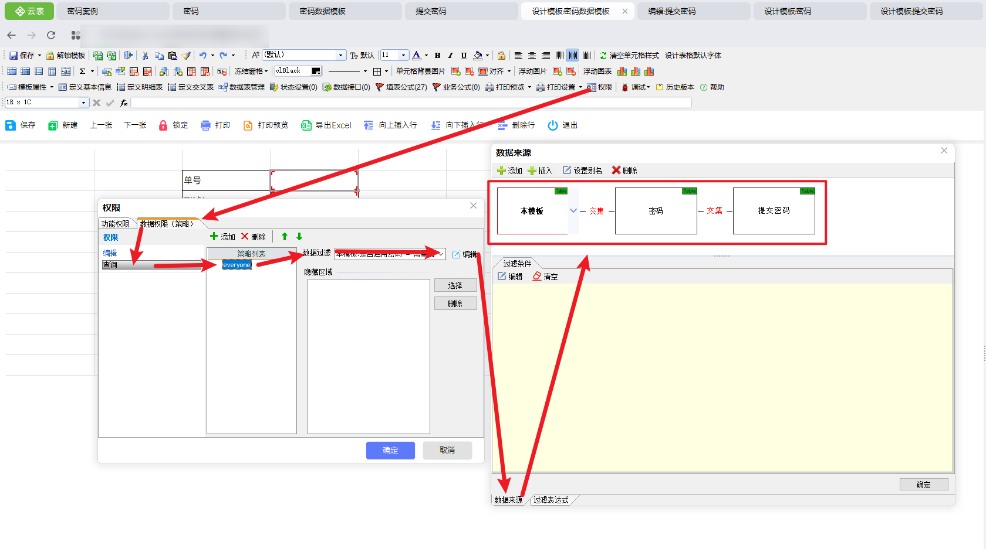Screen dimensions: 986x549
Task: Open 填表公式(27) fill formulas
Action: [x=401, y=87]
